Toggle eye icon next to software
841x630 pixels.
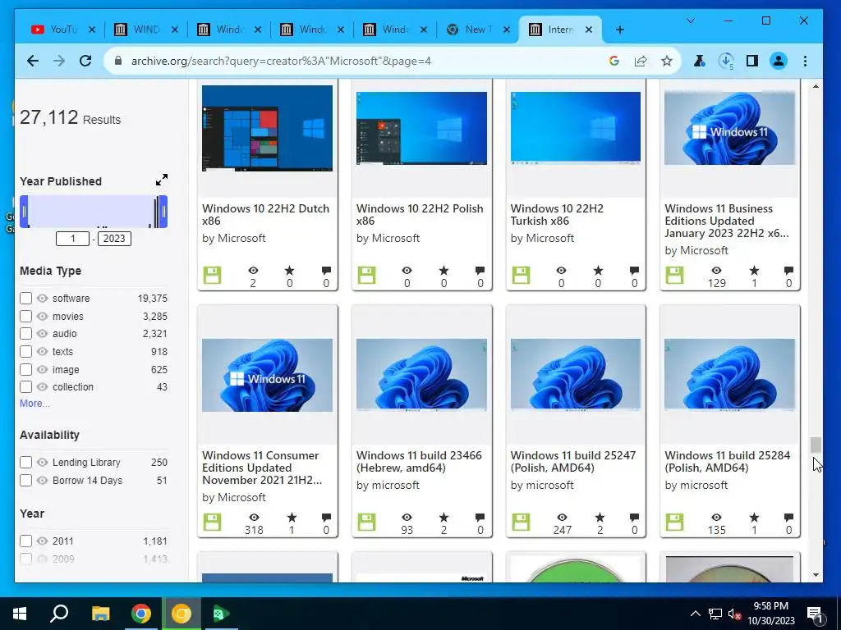coord(43,299)
